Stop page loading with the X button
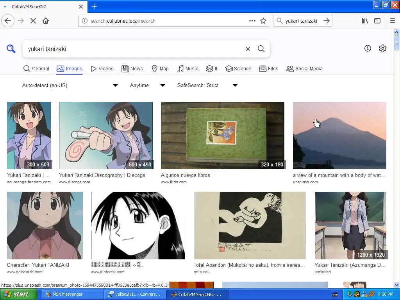Viewport: 400px width, 300px height. tap(33, 21)
